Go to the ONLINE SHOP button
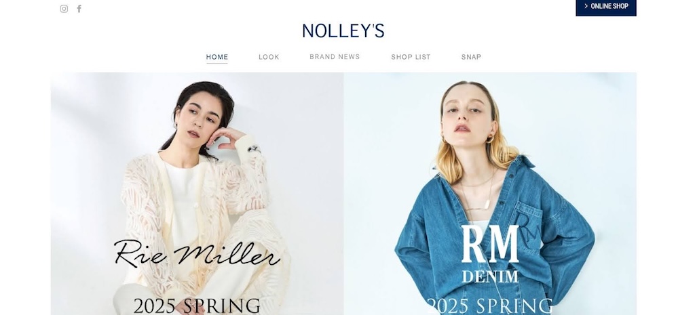 pyautogui.click(x=606, y=7)
